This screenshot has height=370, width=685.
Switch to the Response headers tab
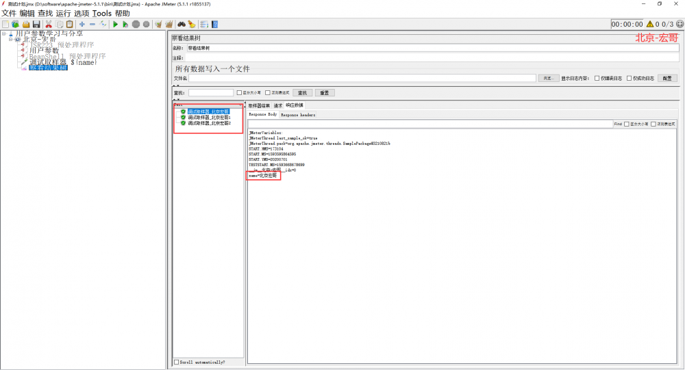298,115
